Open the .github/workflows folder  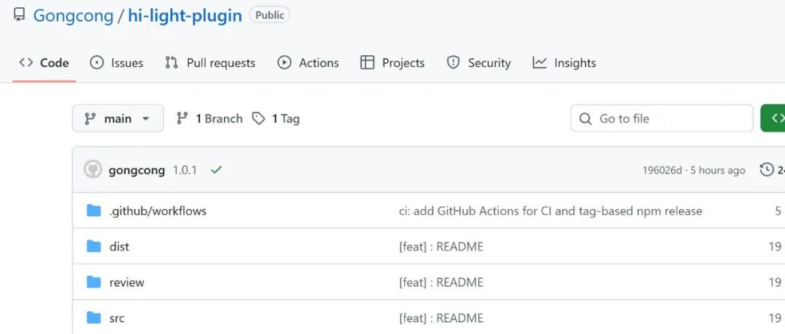click(158, 211)
